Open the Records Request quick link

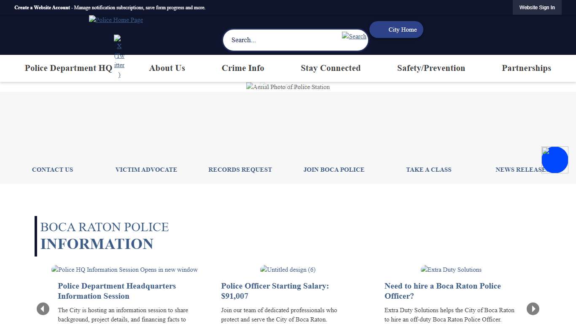[x=240, y=170]
